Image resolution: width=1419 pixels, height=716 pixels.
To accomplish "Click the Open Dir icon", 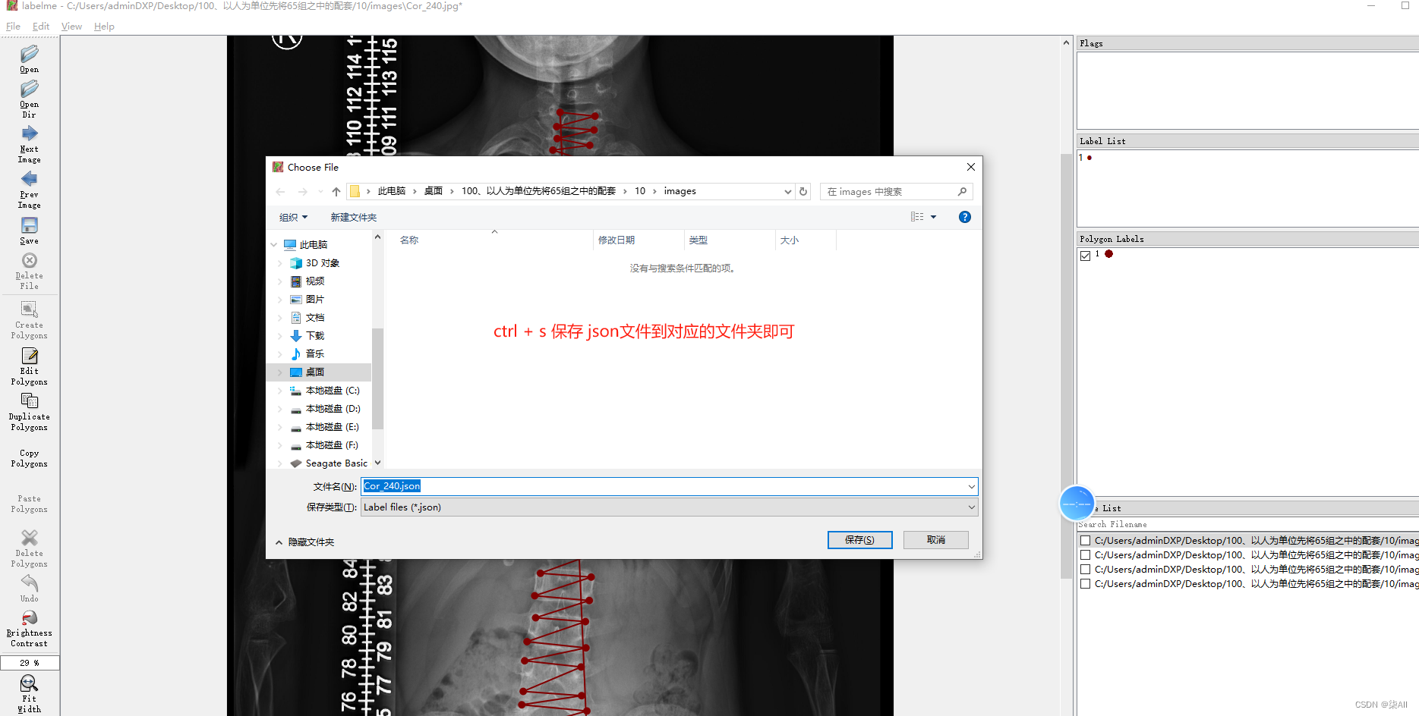I will (29, 89).
